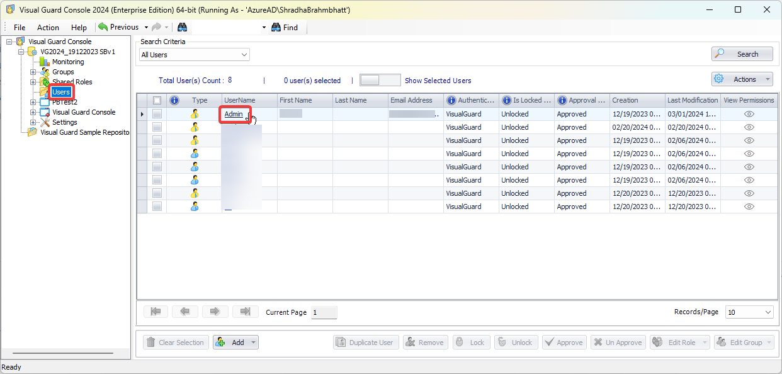The width and height of the screenshot is (782, 374).
Task: Check the checkbox next to the Admin user
Action: tap(157, 114)
